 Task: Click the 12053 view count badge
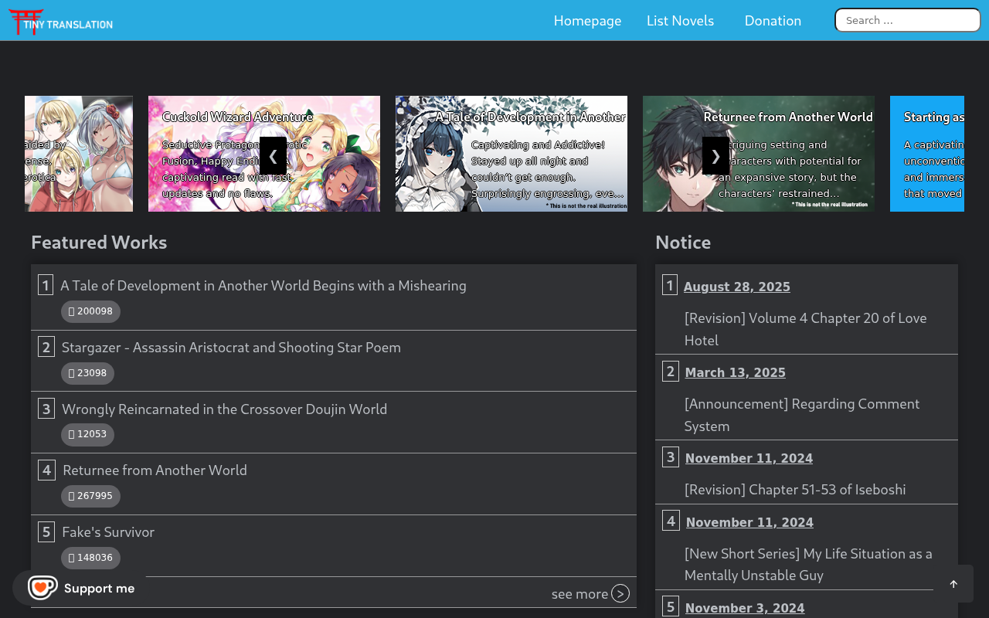tap(87, 434)
